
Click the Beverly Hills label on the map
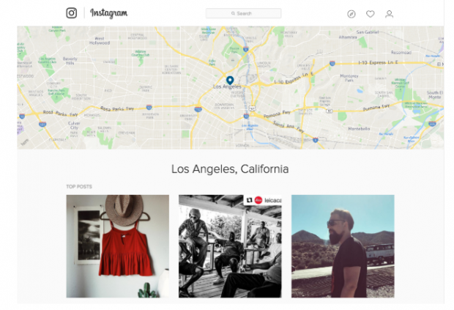point(70,61)
